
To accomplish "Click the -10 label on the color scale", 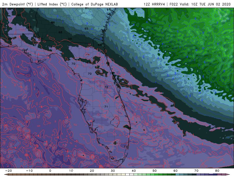I will (x=29, y=171).
